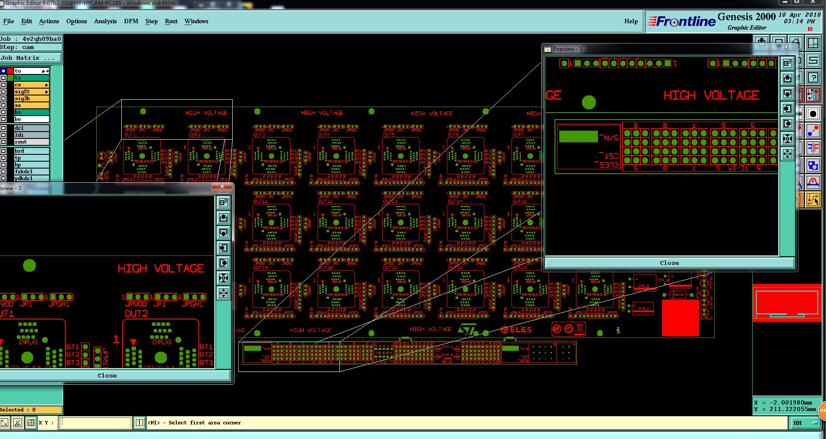Click the zoom in icon in Popview 2
Image resolution: width=826 pixels, height=439 pixels.
223,278
